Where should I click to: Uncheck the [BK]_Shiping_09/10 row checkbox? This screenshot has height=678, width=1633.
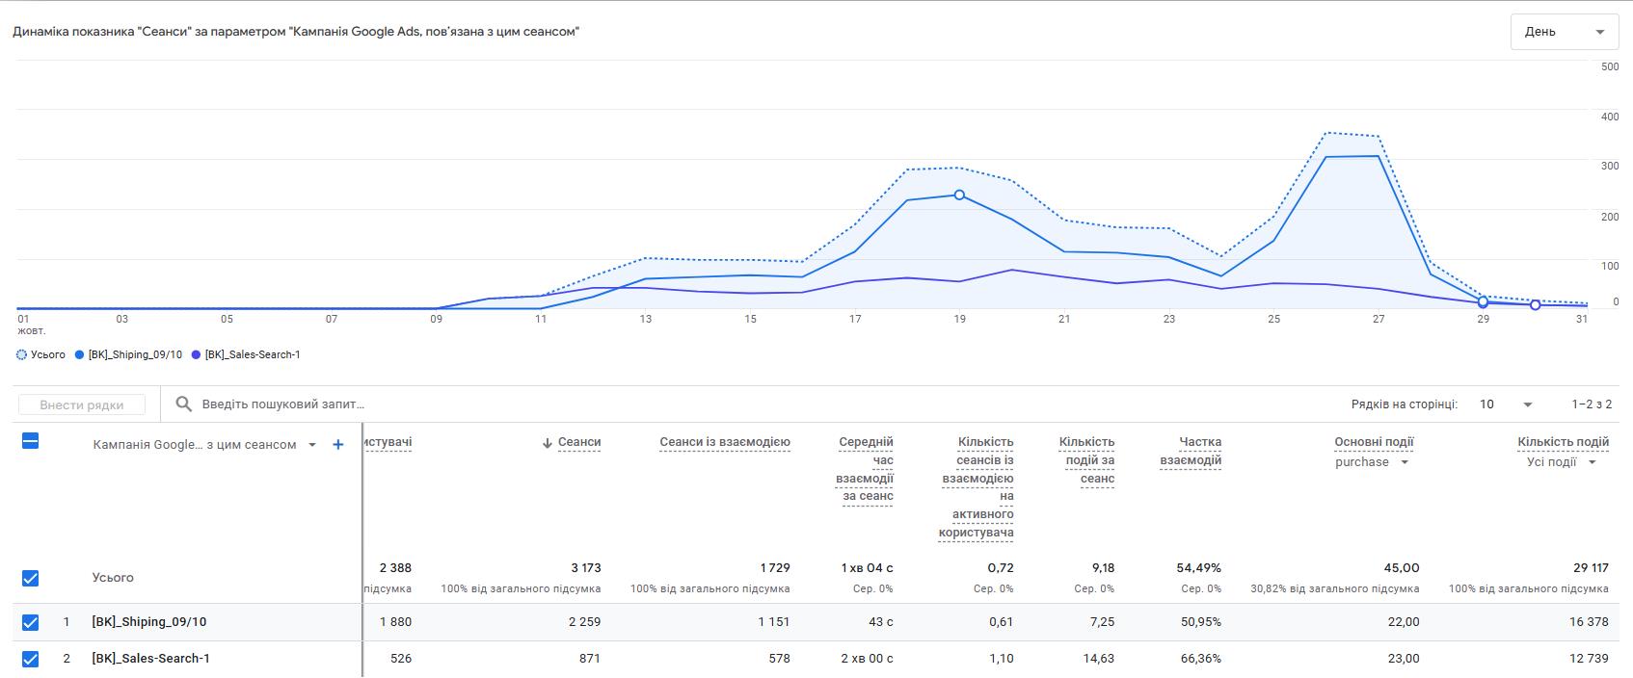click(30, 622)
